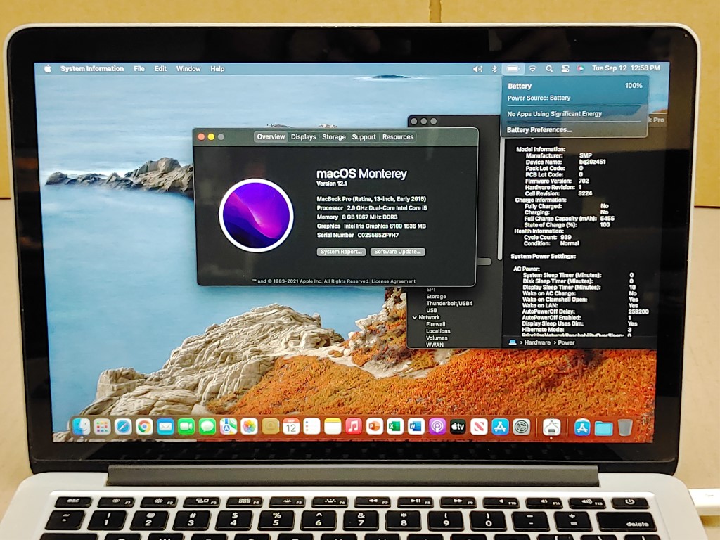Click the System Report… button
Screen dimensions: 720x540
click(341, 252)
